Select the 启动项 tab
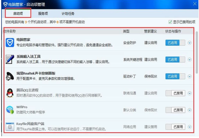The height and width of the screenshot is (138, 199). [18, 14]
